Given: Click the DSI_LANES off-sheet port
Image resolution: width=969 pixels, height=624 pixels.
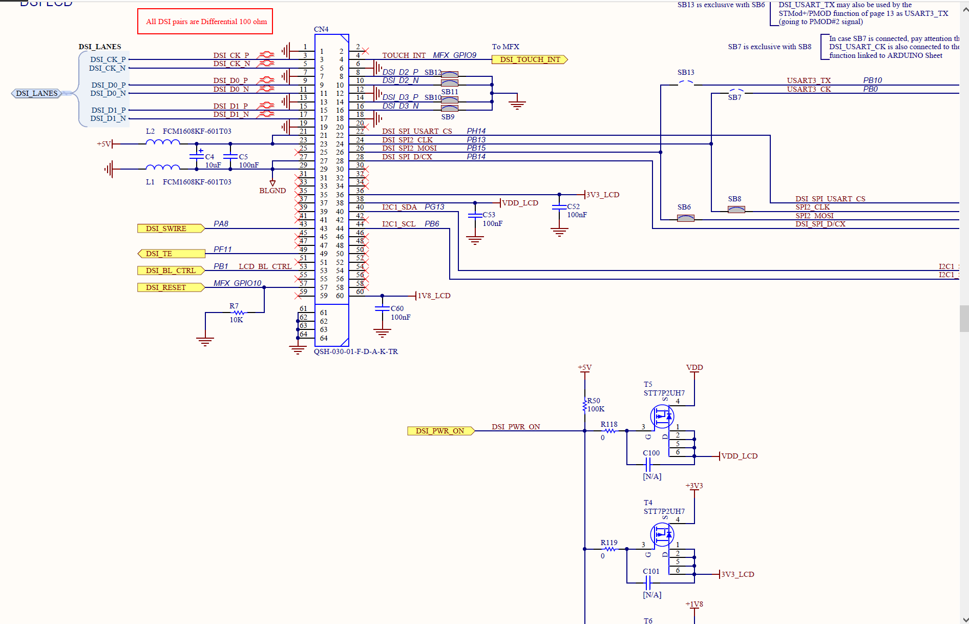Looking at the screenshot, I should pos(37,93).
